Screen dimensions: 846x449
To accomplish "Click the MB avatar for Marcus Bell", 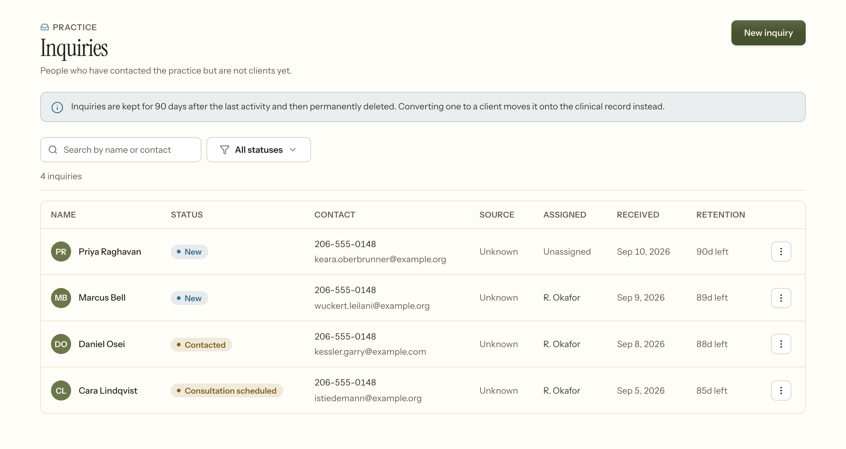I will [61, 298].
